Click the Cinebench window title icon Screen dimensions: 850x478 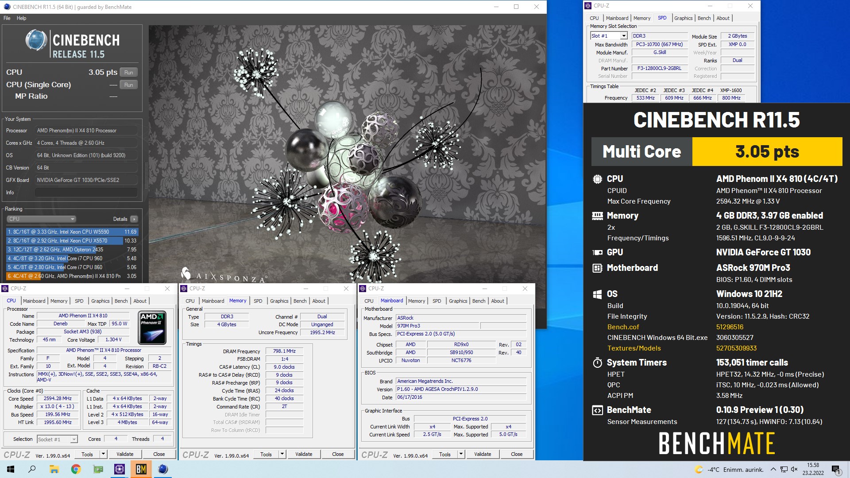click(7, 7)
